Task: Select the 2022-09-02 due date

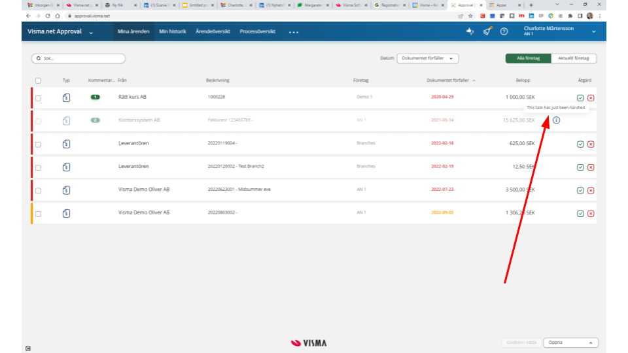Action: click(442, 212)
